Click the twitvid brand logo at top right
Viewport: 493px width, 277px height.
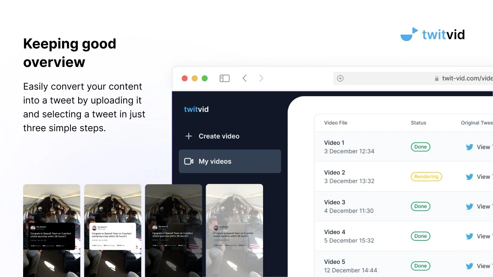point(433,34)
